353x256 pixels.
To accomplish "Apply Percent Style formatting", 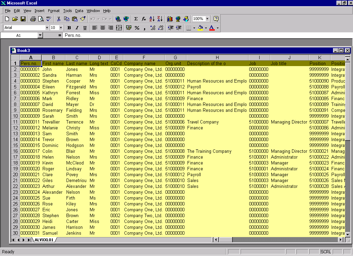I will click(x=137, y=28).
